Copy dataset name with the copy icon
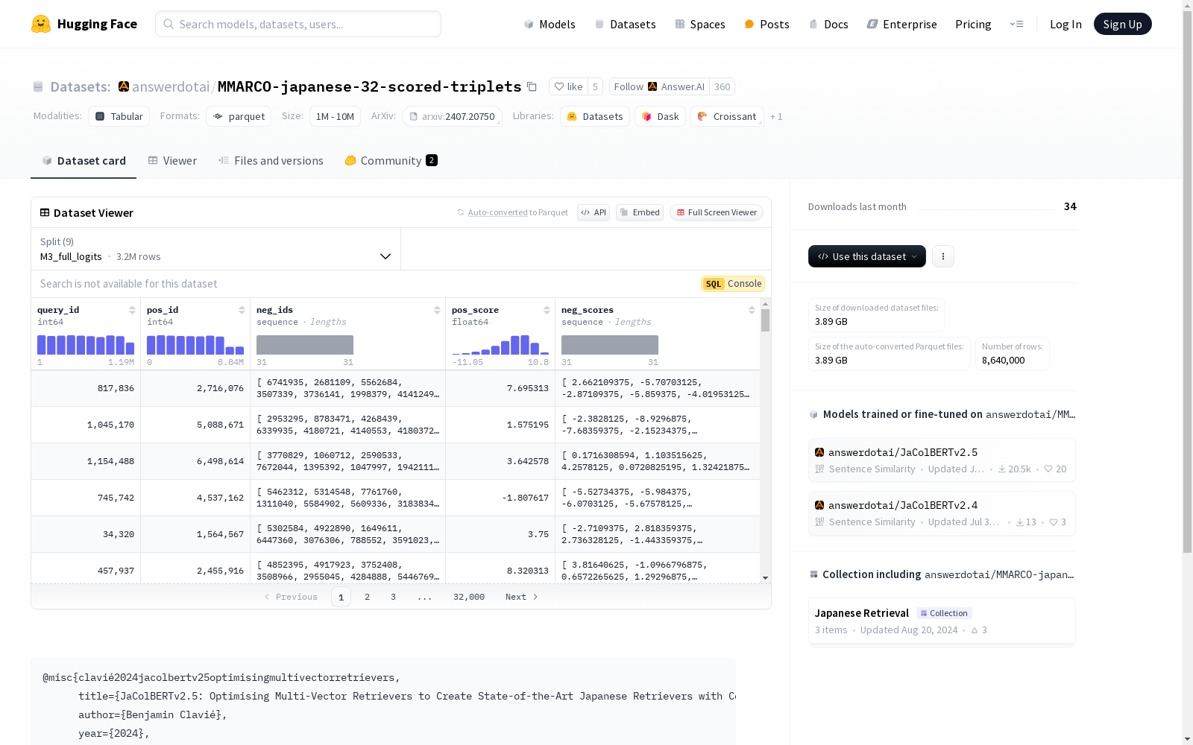 pos(532,86)
